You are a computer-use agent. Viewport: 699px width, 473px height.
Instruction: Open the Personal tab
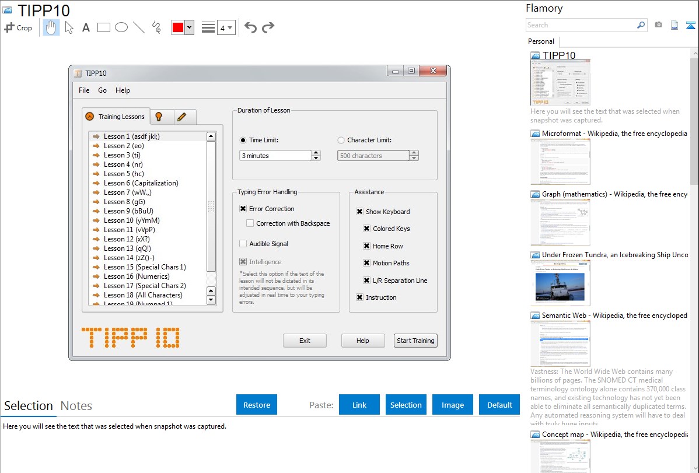click(541, 41)
